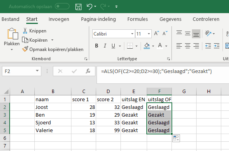Click the Select All corner triangle
This screenshot has height=151, width=229.
point(6,92)
